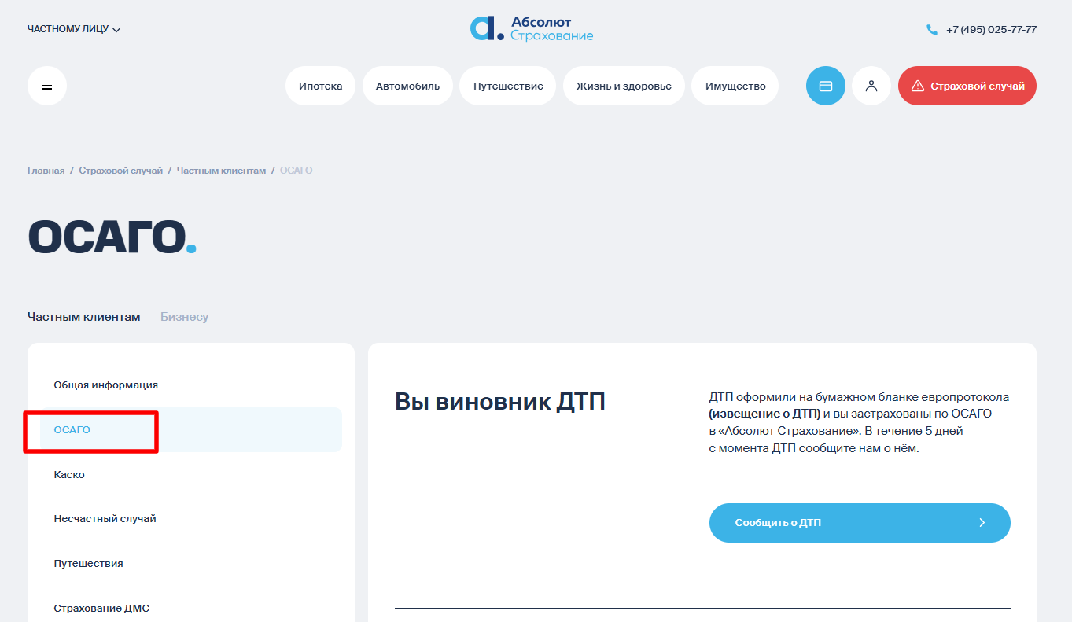Select the Путешествие navigation item
This screenshot has height=622, width=1072.
tap(508, 86)
